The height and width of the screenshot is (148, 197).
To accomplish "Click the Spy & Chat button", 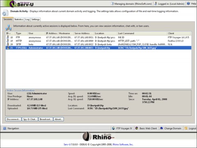I will [30, 119].
